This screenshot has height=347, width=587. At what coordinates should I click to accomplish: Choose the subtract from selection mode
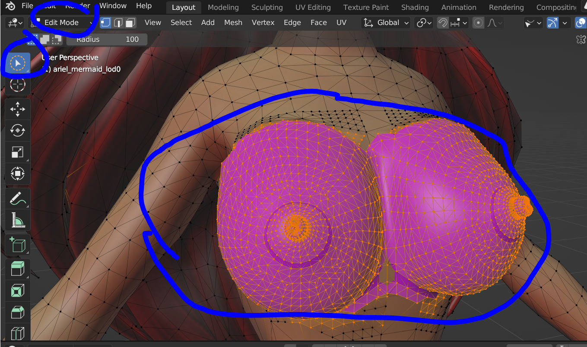(56, 40)
